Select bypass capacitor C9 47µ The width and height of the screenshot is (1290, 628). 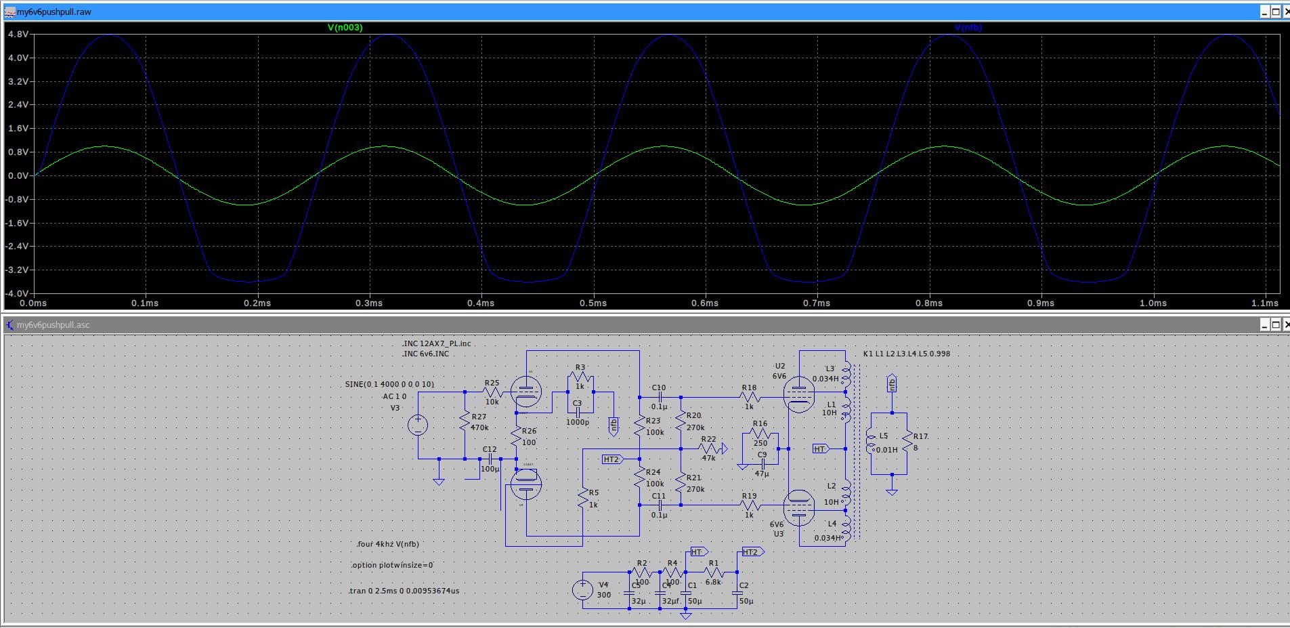tap(762, 464)
